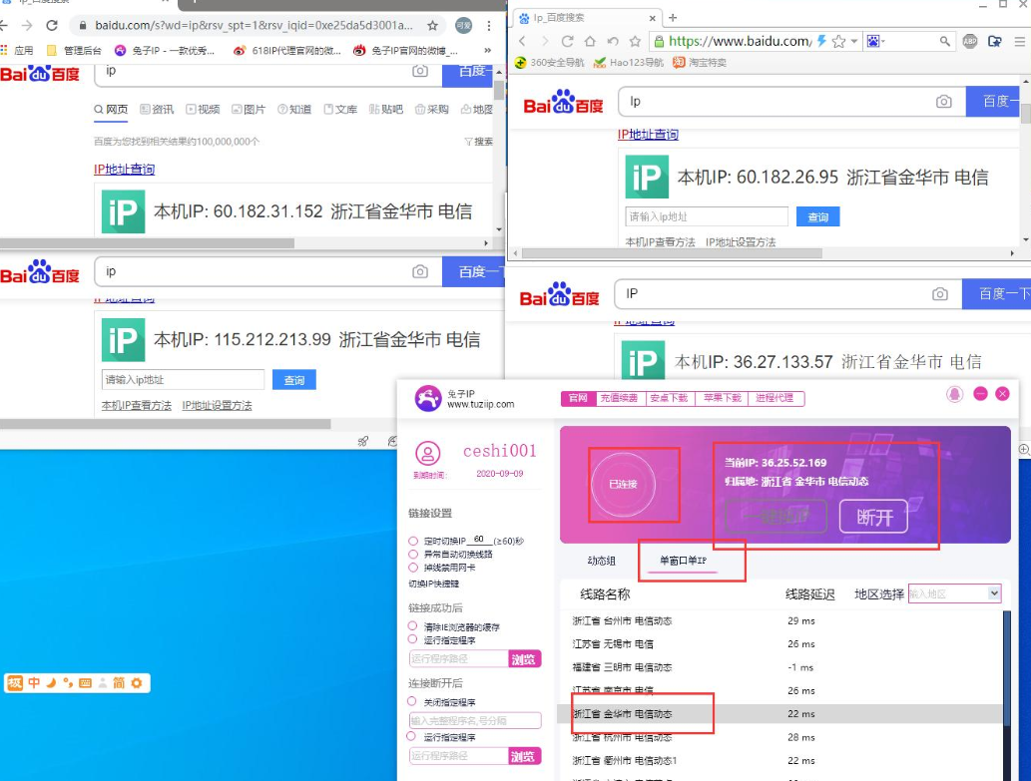Open a new tab in the 360 browser
Image resolution: width=1031 pixels, height=781 pixels.
pyautogui.click(x=673, y=18)
